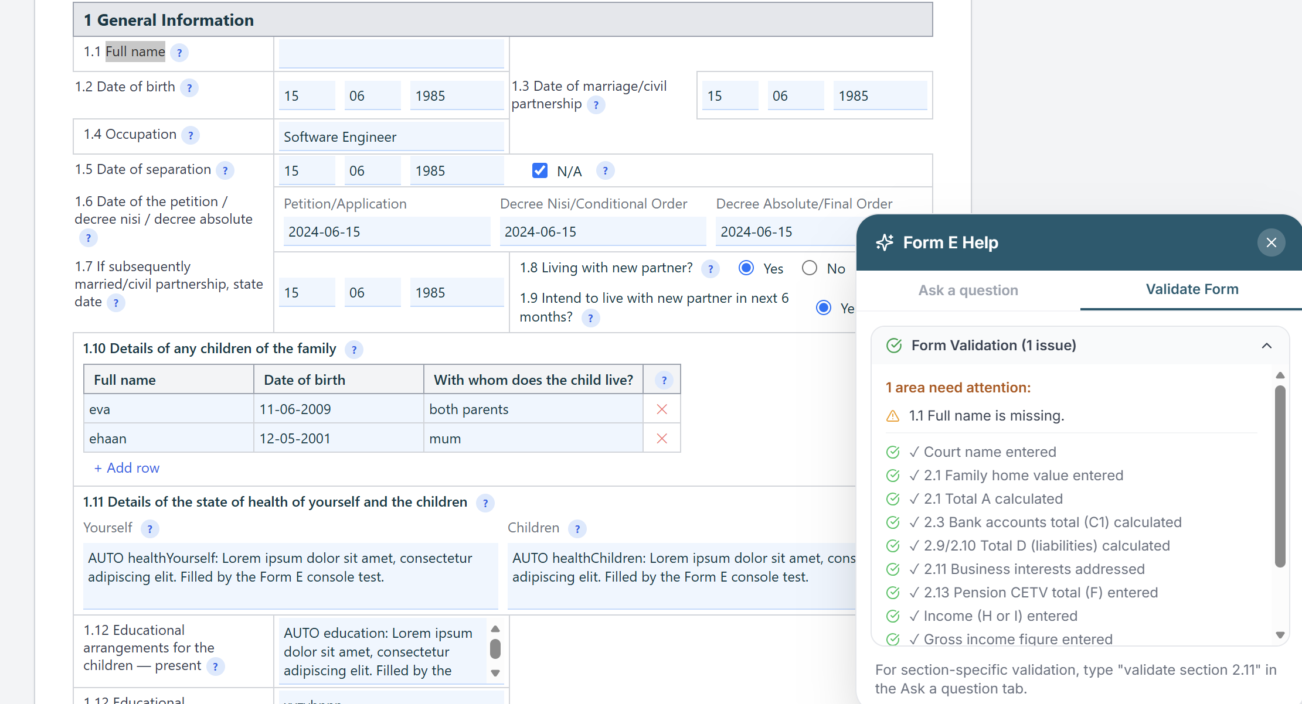Click scroll down arrow in validation list

(1280, 635)
